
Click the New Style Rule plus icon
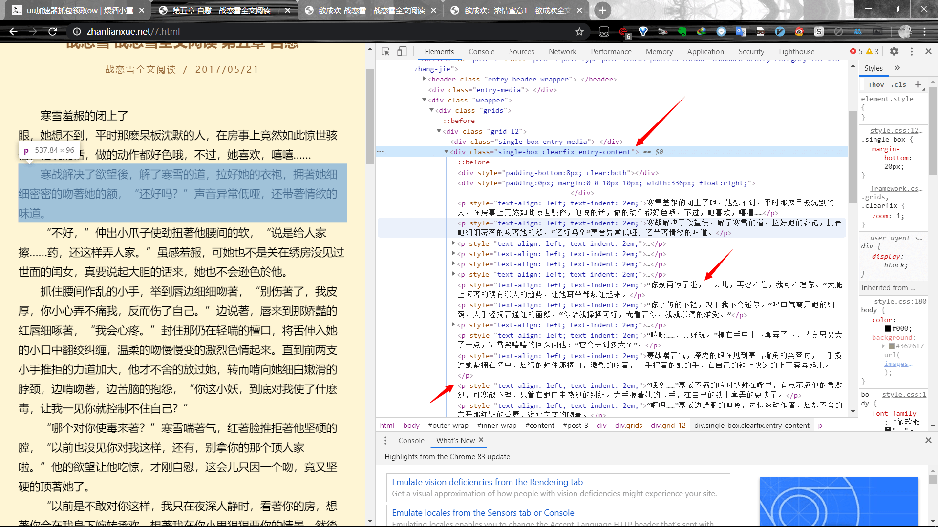pyautogui.click(x=918, y=84)
